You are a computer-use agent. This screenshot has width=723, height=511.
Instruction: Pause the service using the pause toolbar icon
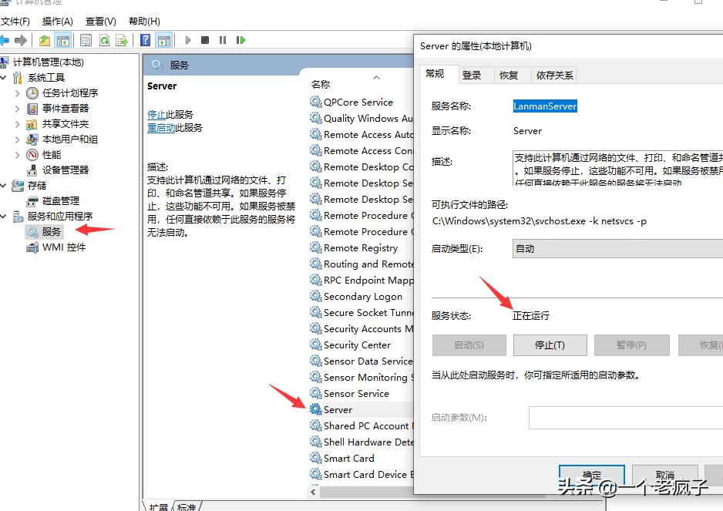point(223,40)
